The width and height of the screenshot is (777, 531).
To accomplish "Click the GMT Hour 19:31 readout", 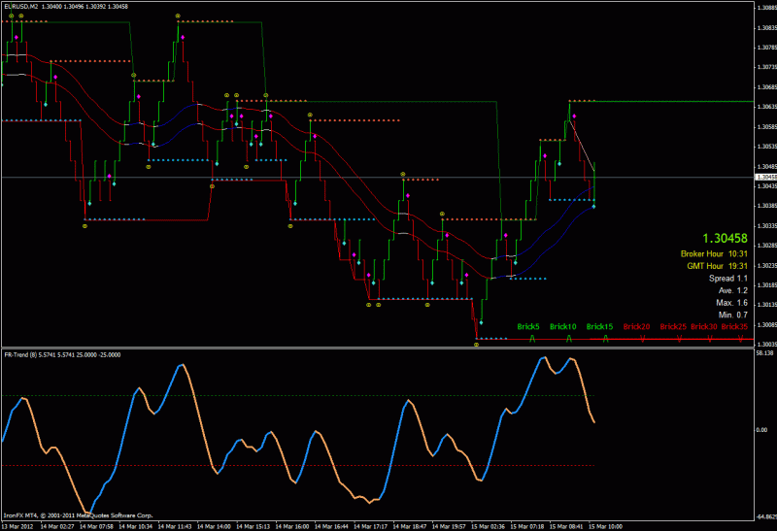I will click(717, 266).
